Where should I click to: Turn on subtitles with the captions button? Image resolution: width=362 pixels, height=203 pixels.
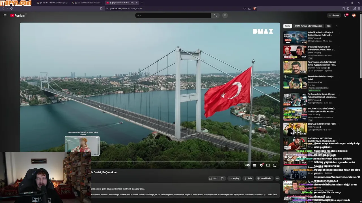coord(255,165)
